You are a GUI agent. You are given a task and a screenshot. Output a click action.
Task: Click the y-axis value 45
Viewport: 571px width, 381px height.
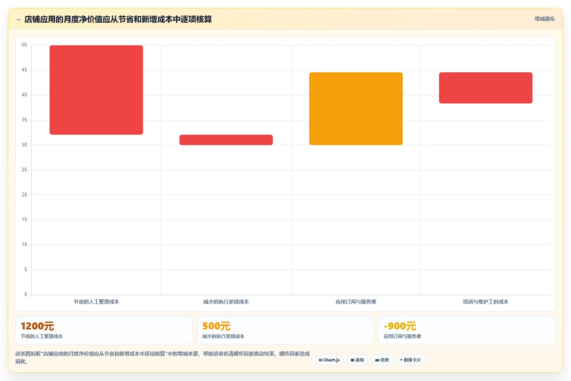[x=24, y=70]
